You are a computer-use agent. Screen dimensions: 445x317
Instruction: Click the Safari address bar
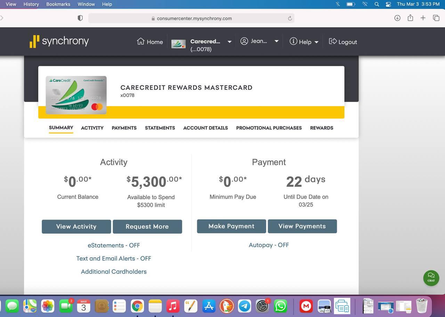pyautogui.click(x=194, y=18)
